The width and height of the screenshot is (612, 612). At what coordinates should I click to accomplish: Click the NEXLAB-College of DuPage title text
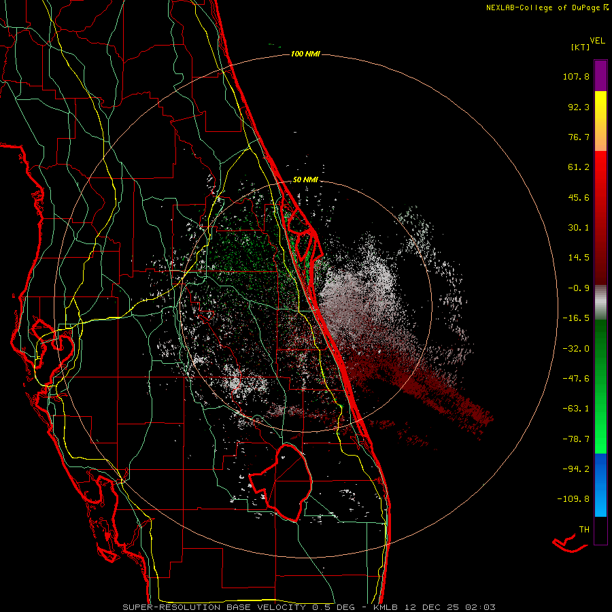coord(547,7)
